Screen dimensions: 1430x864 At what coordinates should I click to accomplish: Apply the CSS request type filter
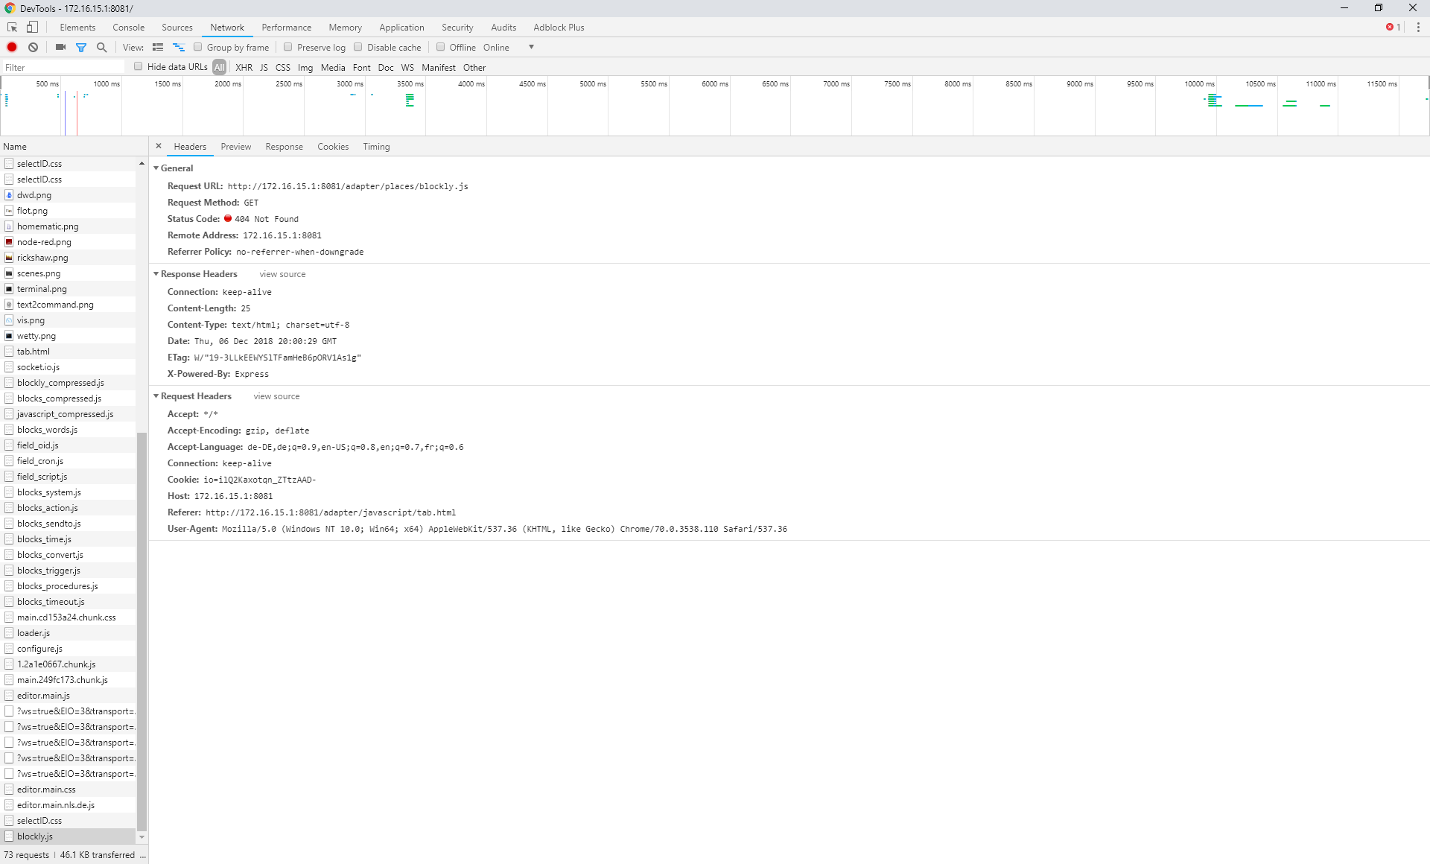[x=283, y=67]
